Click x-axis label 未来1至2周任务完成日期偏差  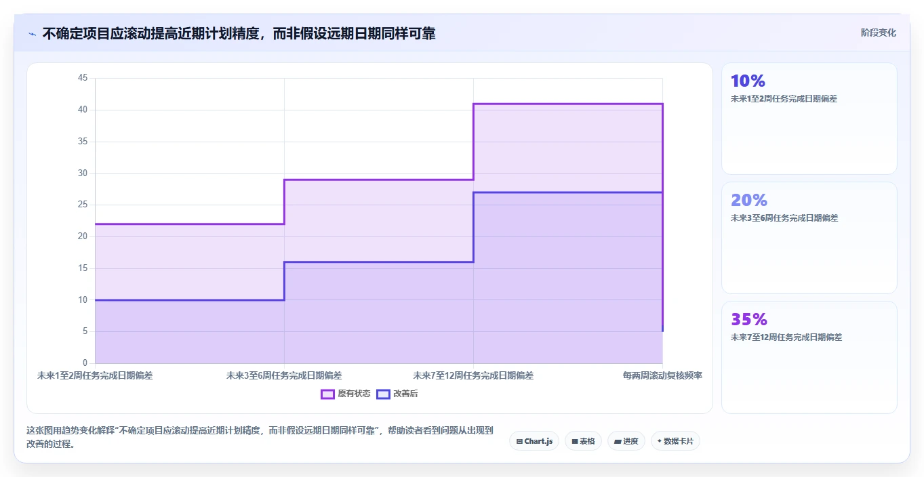(x=95, y=375)
